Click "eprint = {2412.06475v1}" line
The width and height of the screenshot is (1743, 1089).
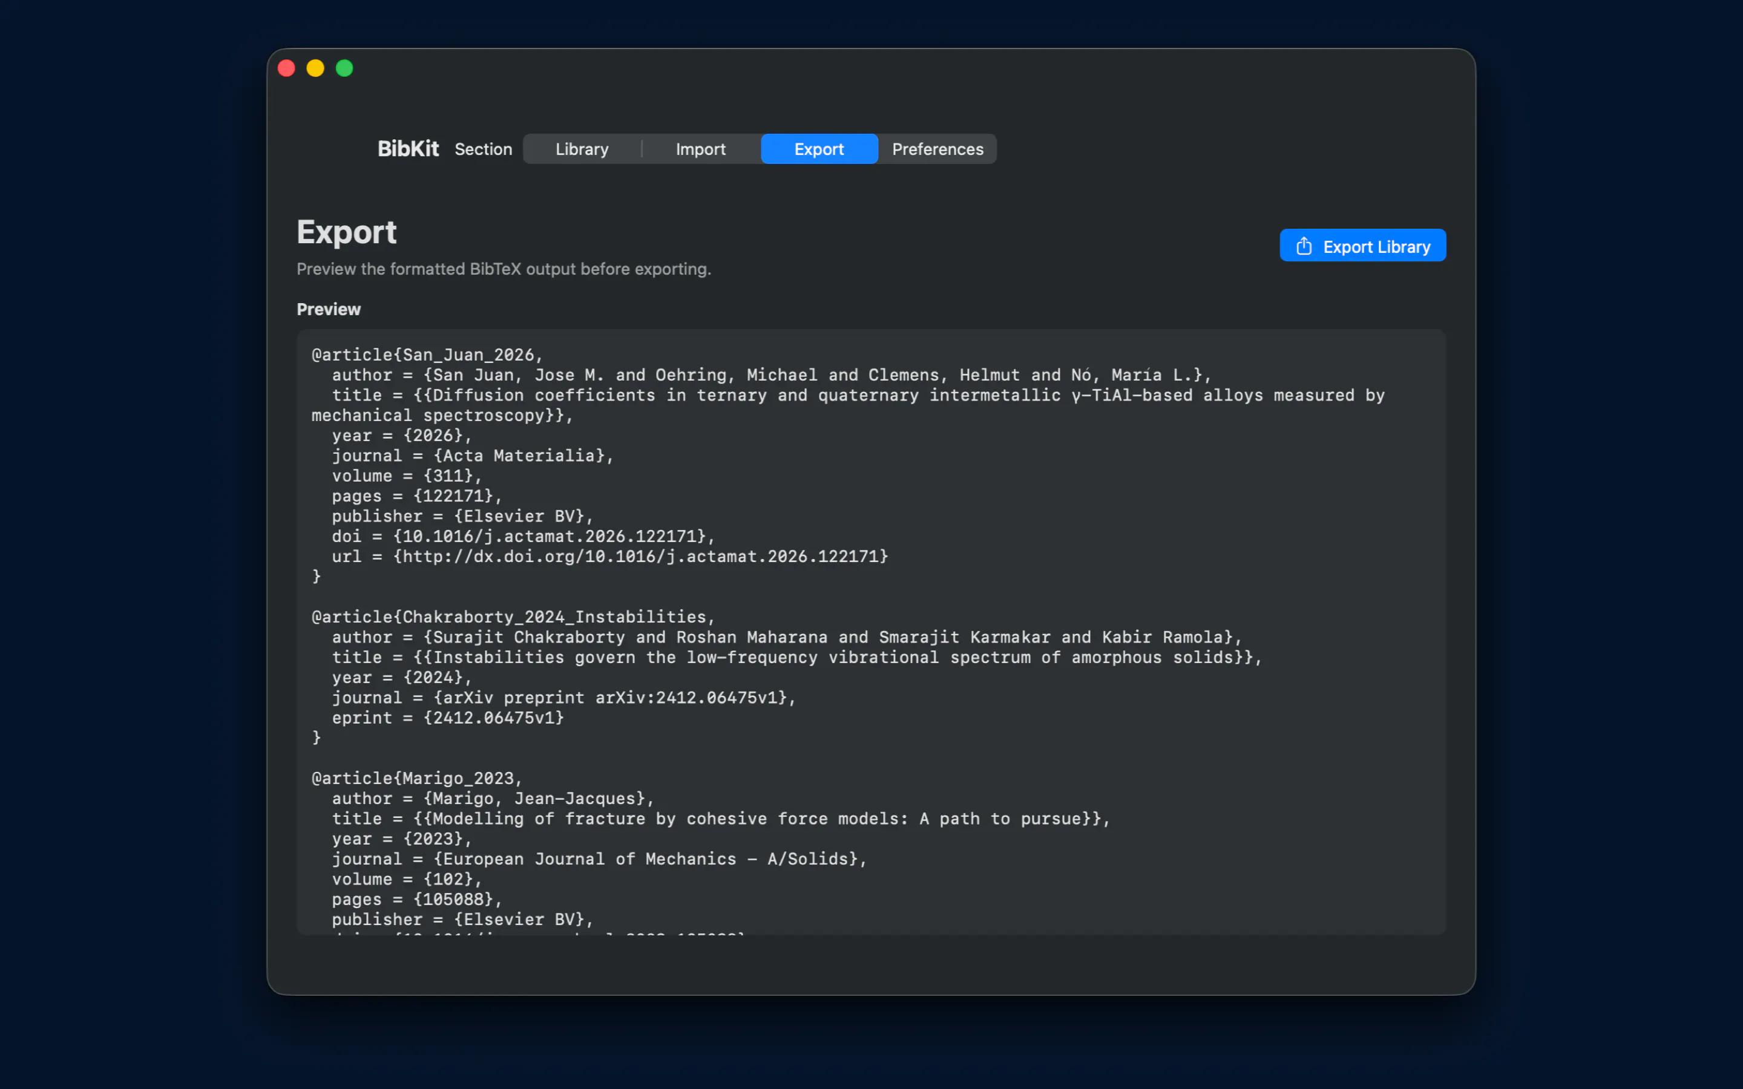[x=447, y=718]
